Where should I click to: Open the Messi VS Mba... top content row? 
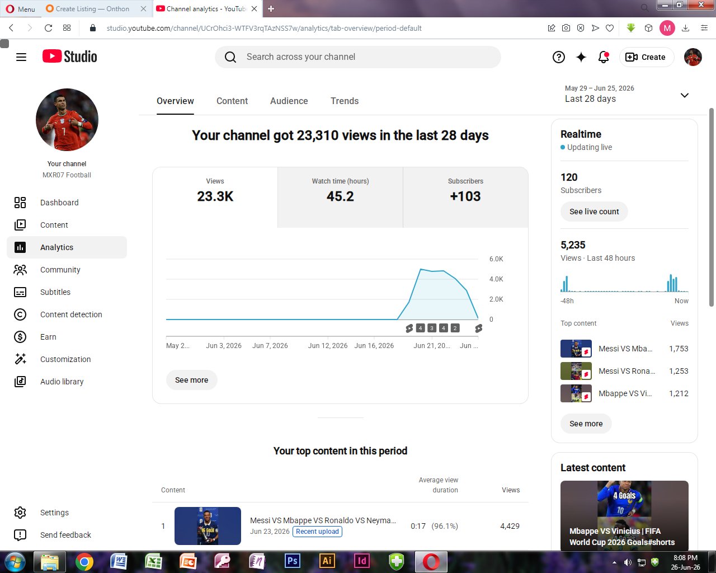pyautogui.click(x=624, y=349)
